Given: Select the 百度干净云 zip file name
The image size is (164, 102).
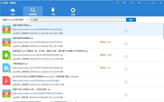Looking at the screenshot, I should pos(32,89).
